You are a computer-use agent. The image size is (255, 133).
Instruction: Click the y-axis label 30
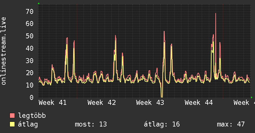(30, 61)
